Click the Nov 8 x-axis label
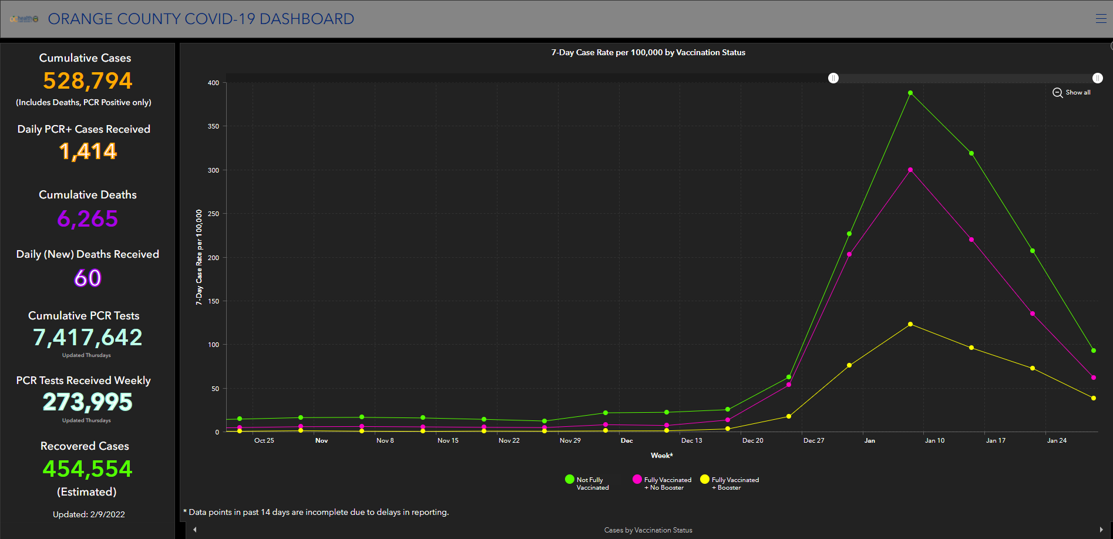The width and height of the screenshot is (1113, 539). point(385,440)
